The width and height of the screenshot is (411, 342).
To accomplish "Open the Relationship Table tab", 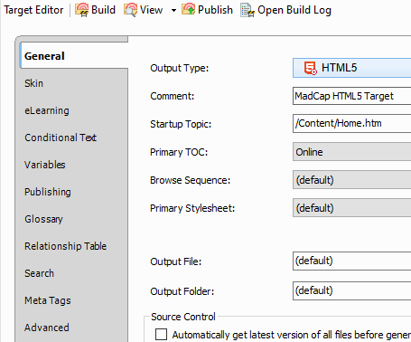I will tap(65, 246).
